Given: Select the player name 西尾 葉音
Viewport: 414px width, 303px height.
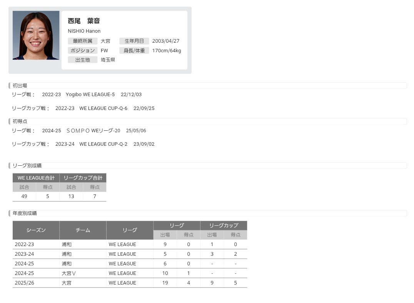Looking at the screenshot, I should pos(84,21).
